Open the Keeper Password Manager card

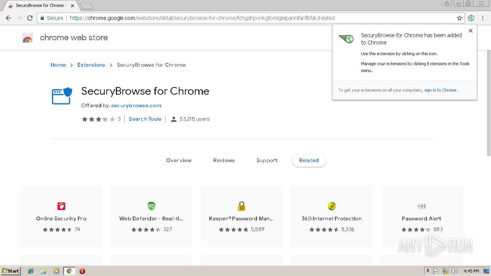(x=242, y=217)
